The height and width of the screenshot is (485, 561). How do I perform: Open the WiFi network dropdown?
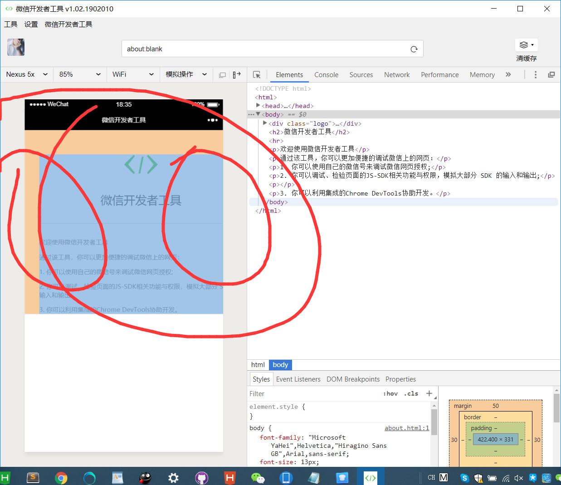pyautogui.click(x=133, y=74)
